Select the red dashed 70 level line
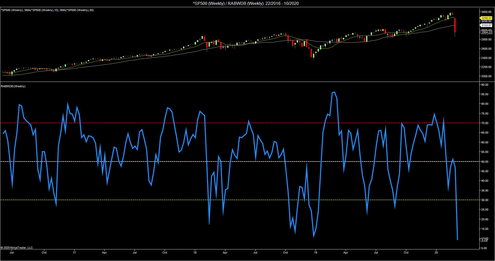Viewport: 495px width, 261px height. (232, 123)
